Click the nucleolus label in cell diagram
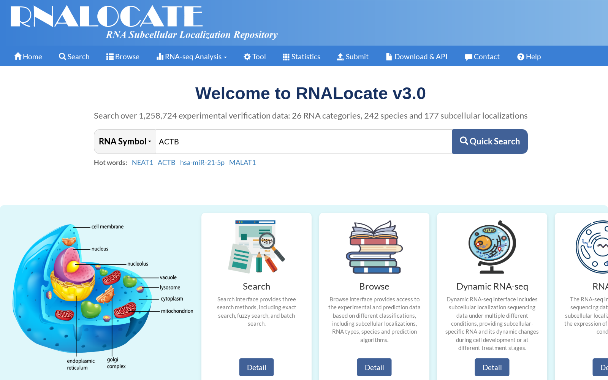Screen dimensions: 608x380 (x=138, y=264)
